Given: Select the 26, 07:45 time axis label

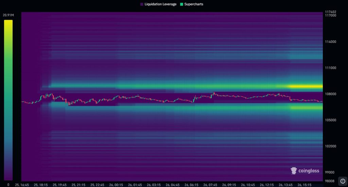Looking at the screenshot, I should pos(211,185).
